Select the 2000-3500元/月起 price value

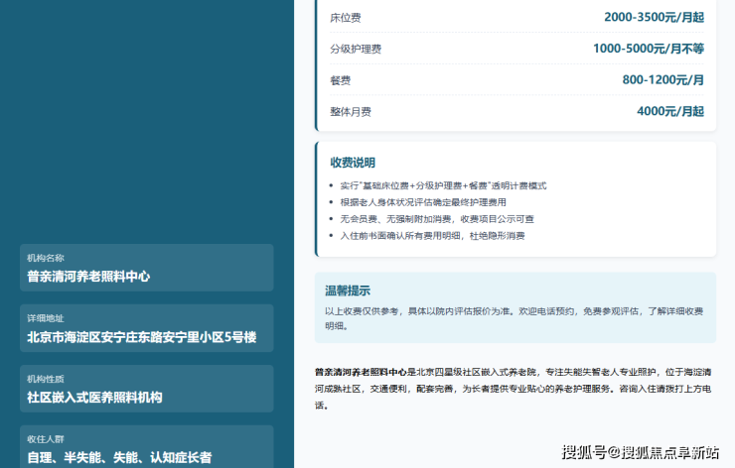pyautogui.click(x=654, y=17)
